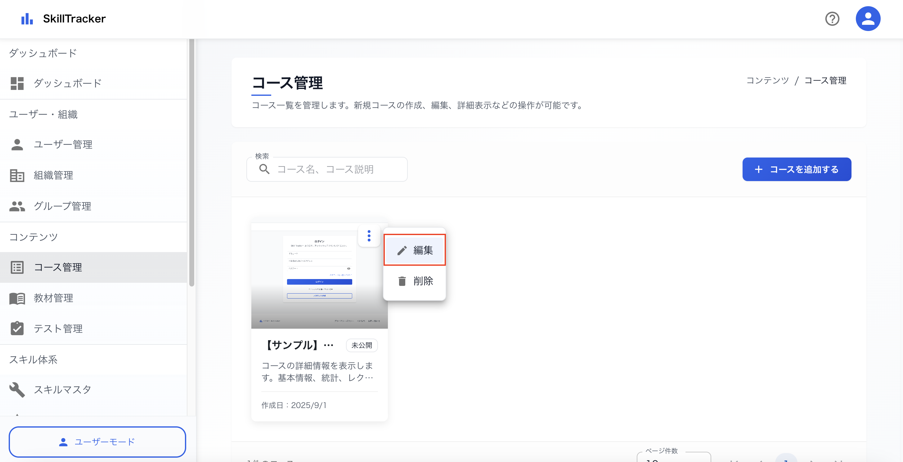Toggle the 未公開 status chip on the course
Viewport: 903px width, 462px height.
point(362,345)
